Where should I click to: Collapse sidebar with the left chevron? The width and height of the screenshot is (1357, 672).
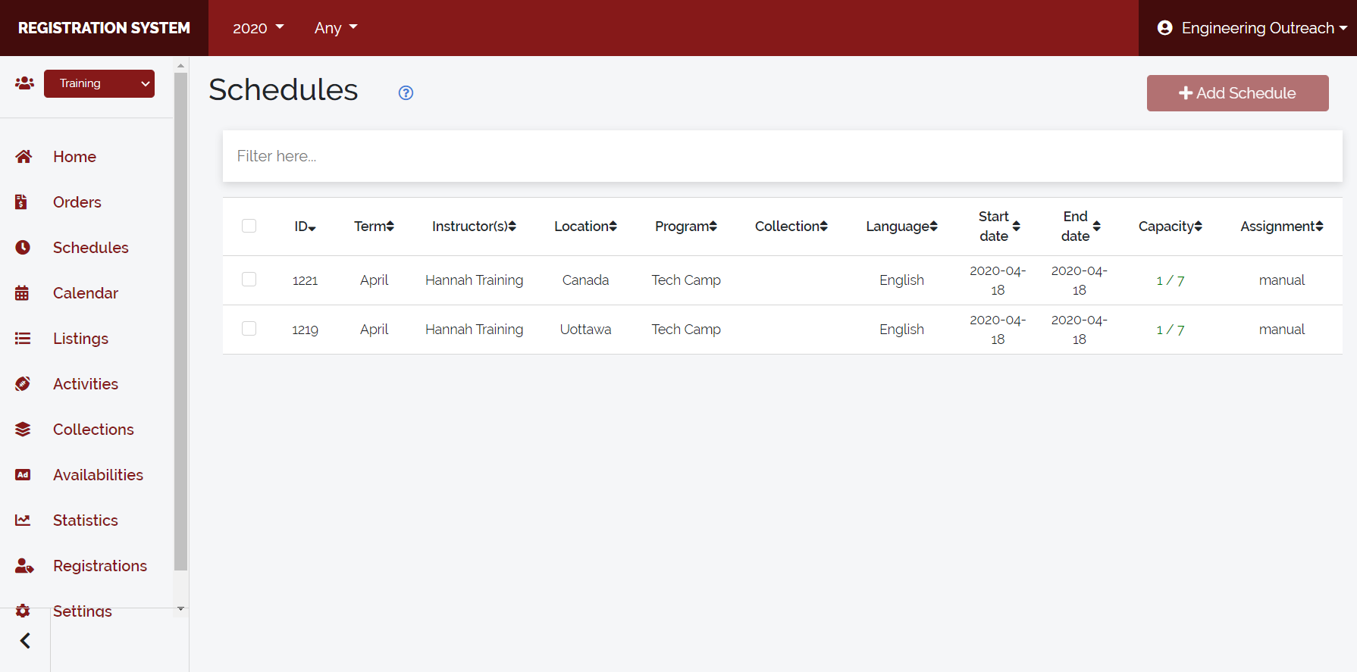tap(25, 641)
